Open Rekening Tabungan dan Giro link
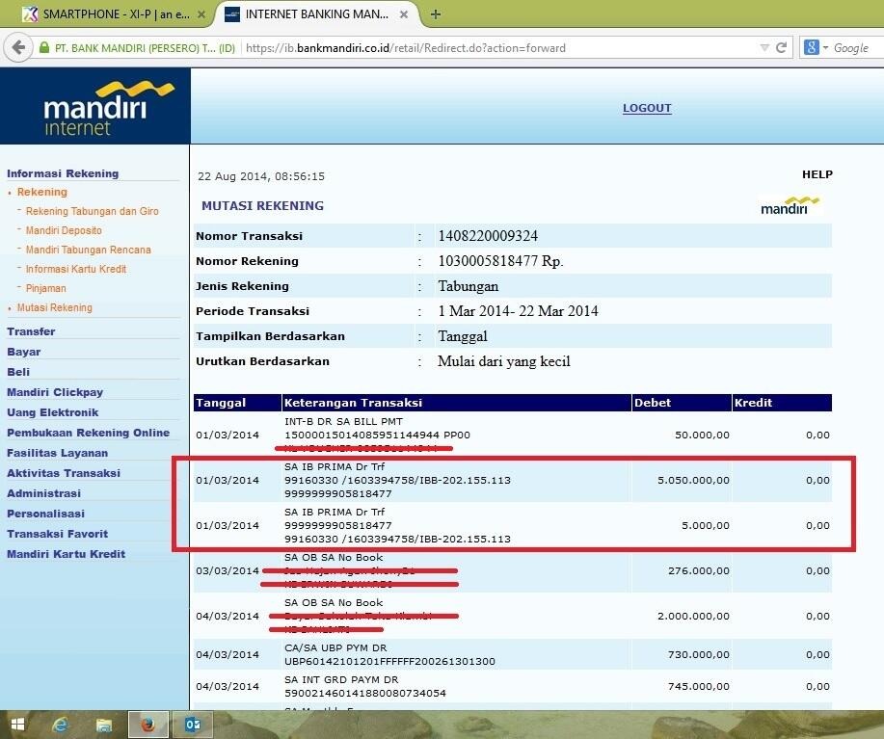This screenshot has width=884, height=739. pos(92,211)
